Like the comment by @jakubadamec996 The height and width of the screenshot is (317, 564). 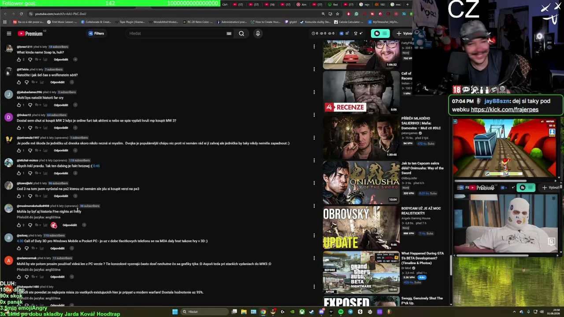point(19,105)
